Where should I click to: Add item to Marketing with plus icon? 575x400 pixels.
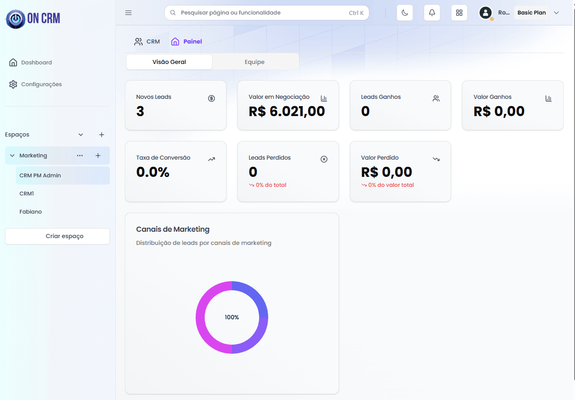(98, 156)
